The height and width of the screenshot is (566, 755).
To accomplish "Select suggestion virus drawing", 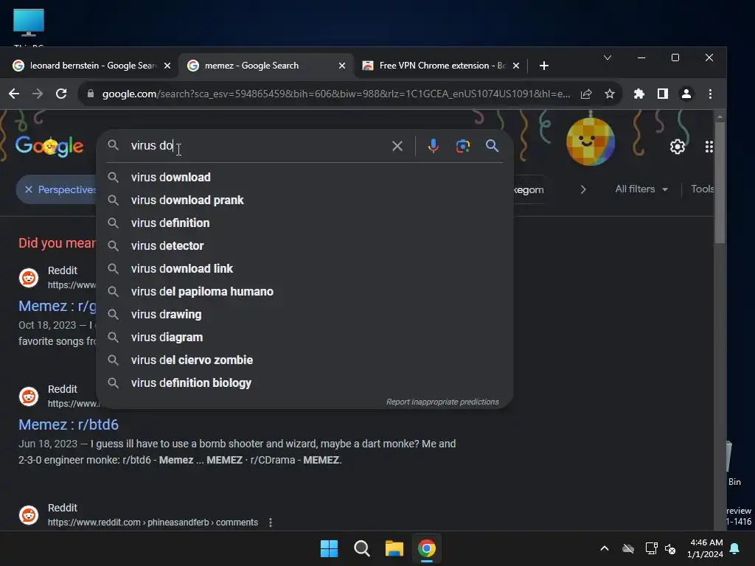I will pyautogui.click(x=305, y=314).
